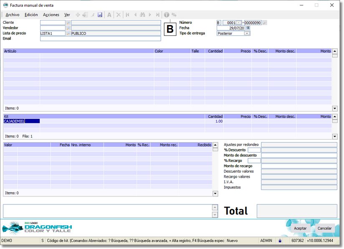Open the calendar picker next to Fecha
Viewport: 344px width, 249px height.
[248, 28]
